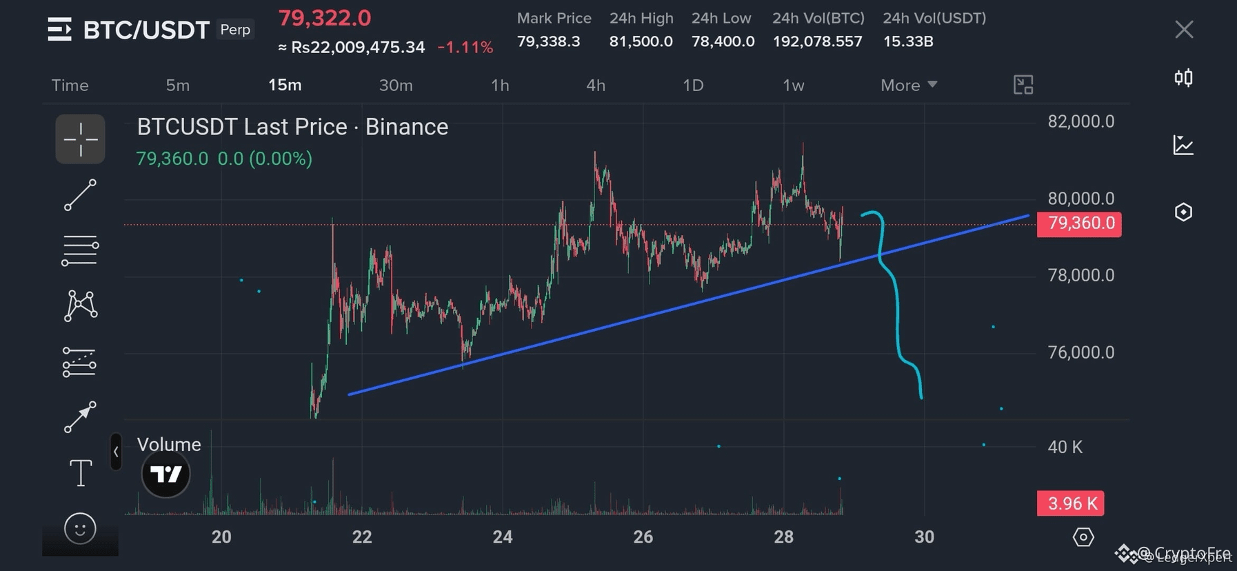Click the 80,000.0 price axis label
Image resolution: width=1237 pixels, height=571 pixels.
(1081, 199)
